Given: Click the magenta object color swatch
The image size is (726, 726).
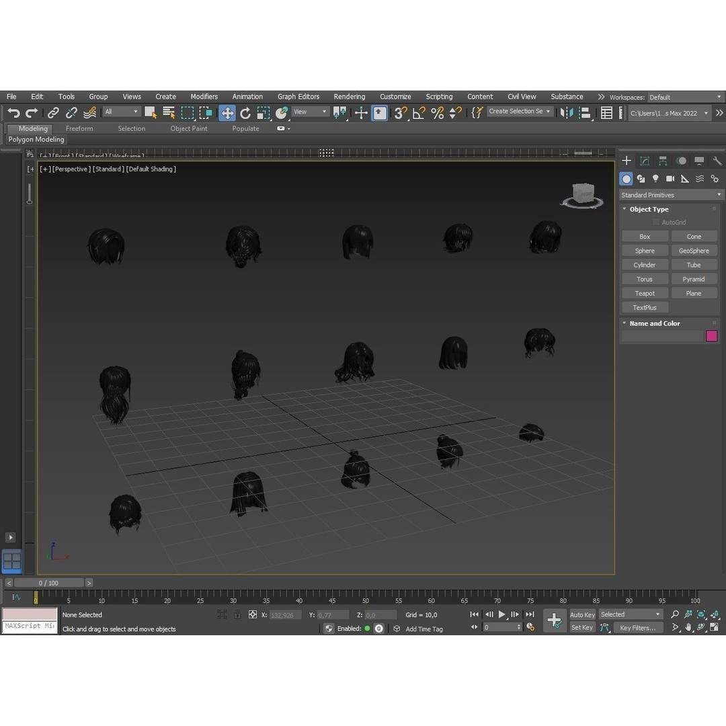Looking at the screenshot, I should tap(711, 336).
